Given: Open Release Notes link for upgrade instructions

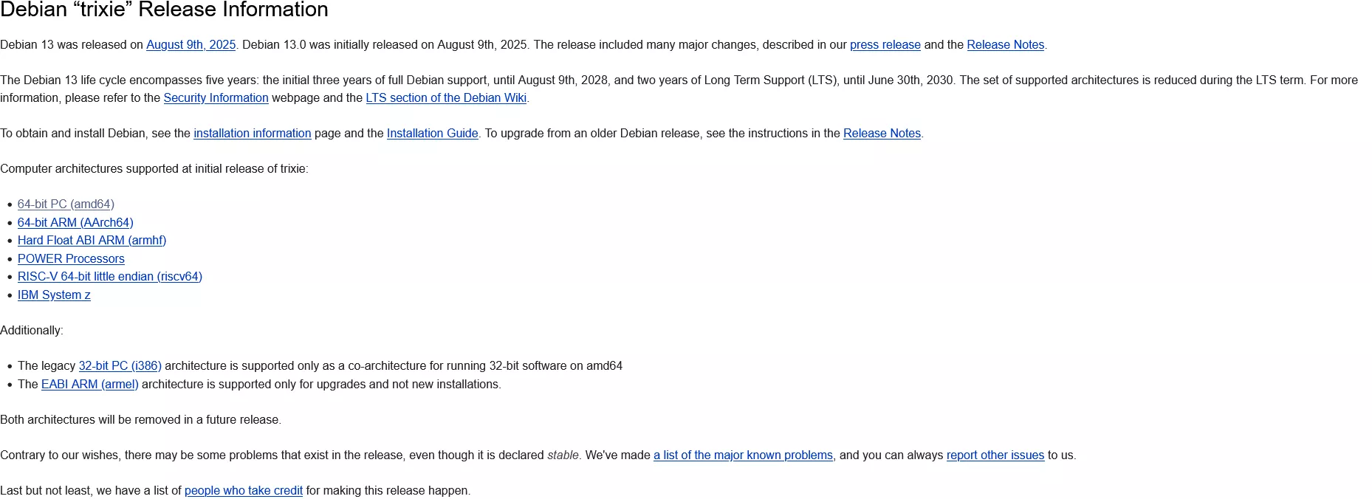Looking at the screenshot, I should (882, 134).
